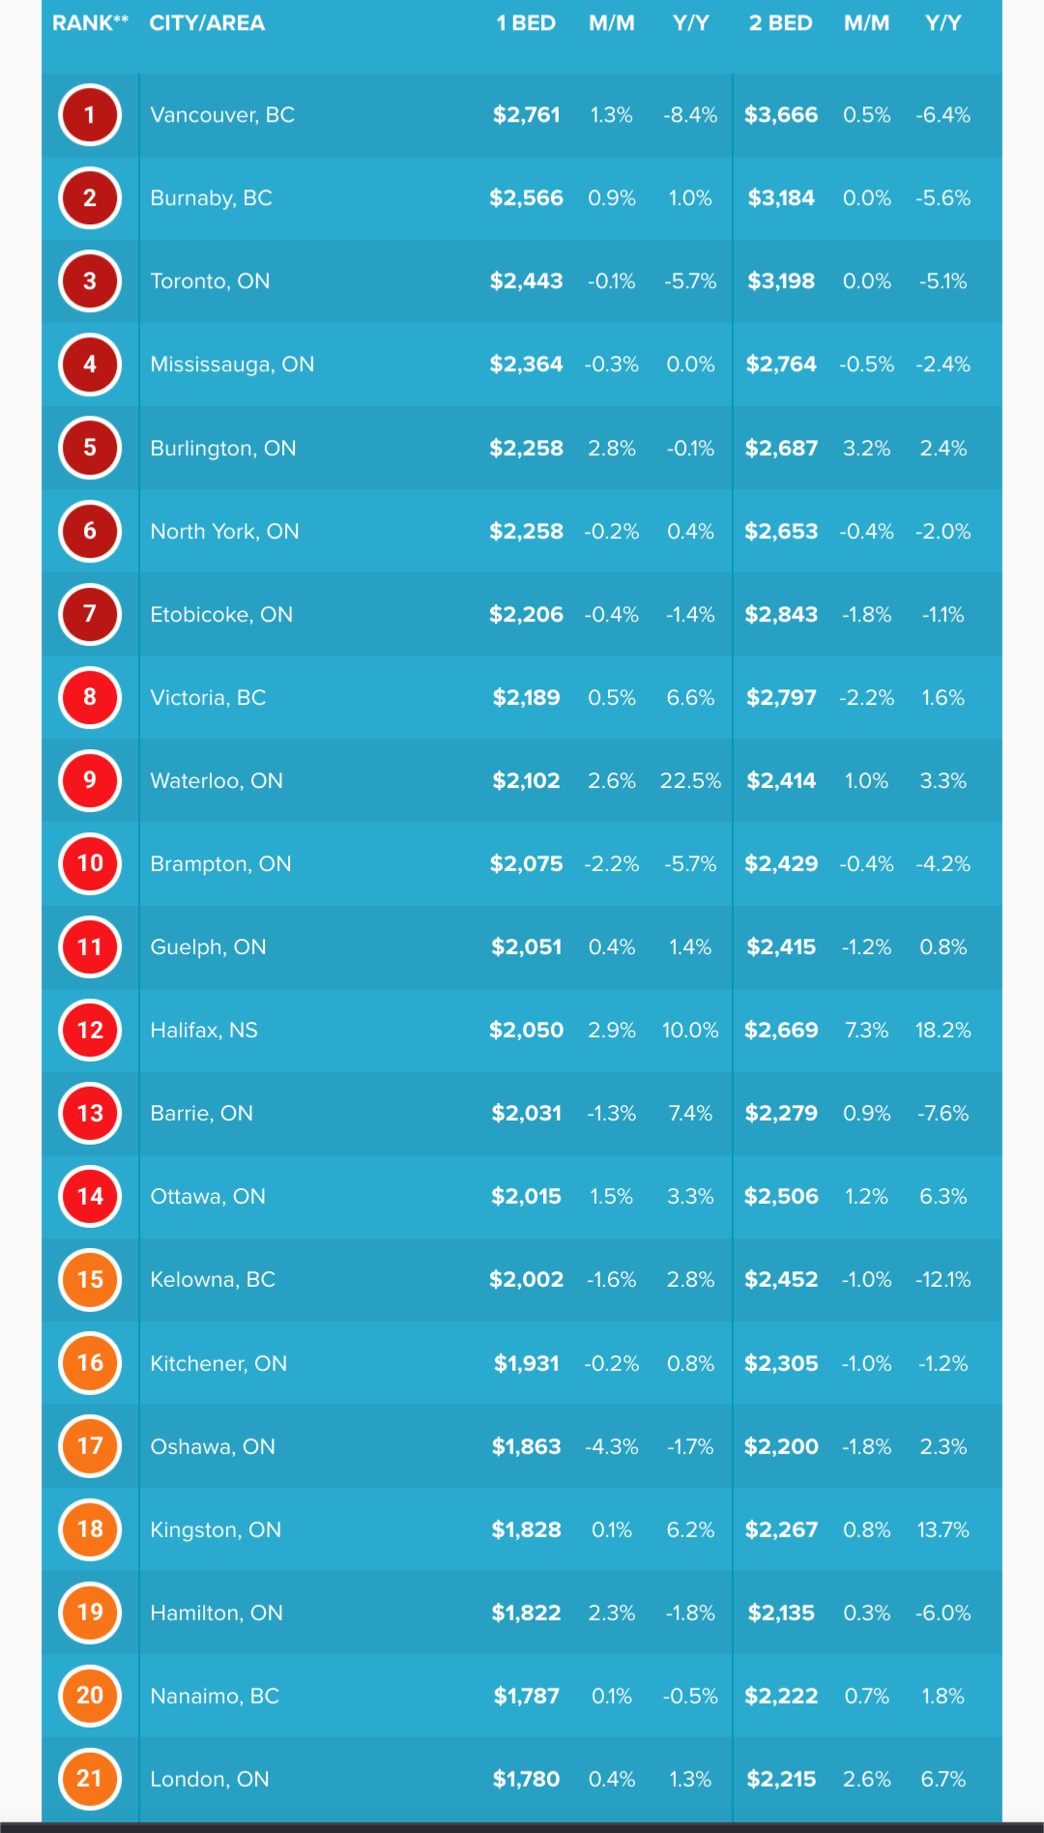Open the Vancouver, BC city name
Screen dimensions: 1044x1833
(222, 115)
